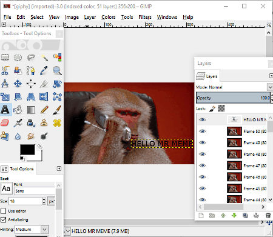The image size is (273, 237).
Task: Toggle lock pixels brush icon
Action: 212,108
